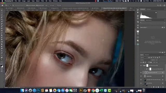The width and height of the screenshot is (166, 93).
Task: Open the Image menu
Action: point(24,1)
